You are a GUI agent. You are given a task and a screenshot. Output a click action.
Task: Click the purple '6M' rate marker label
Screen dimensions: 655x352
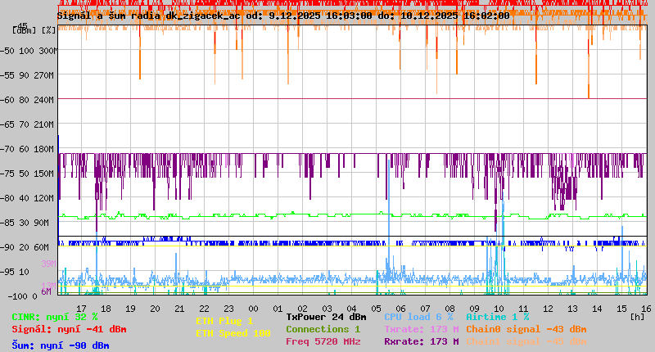click(x=46, y=291)
